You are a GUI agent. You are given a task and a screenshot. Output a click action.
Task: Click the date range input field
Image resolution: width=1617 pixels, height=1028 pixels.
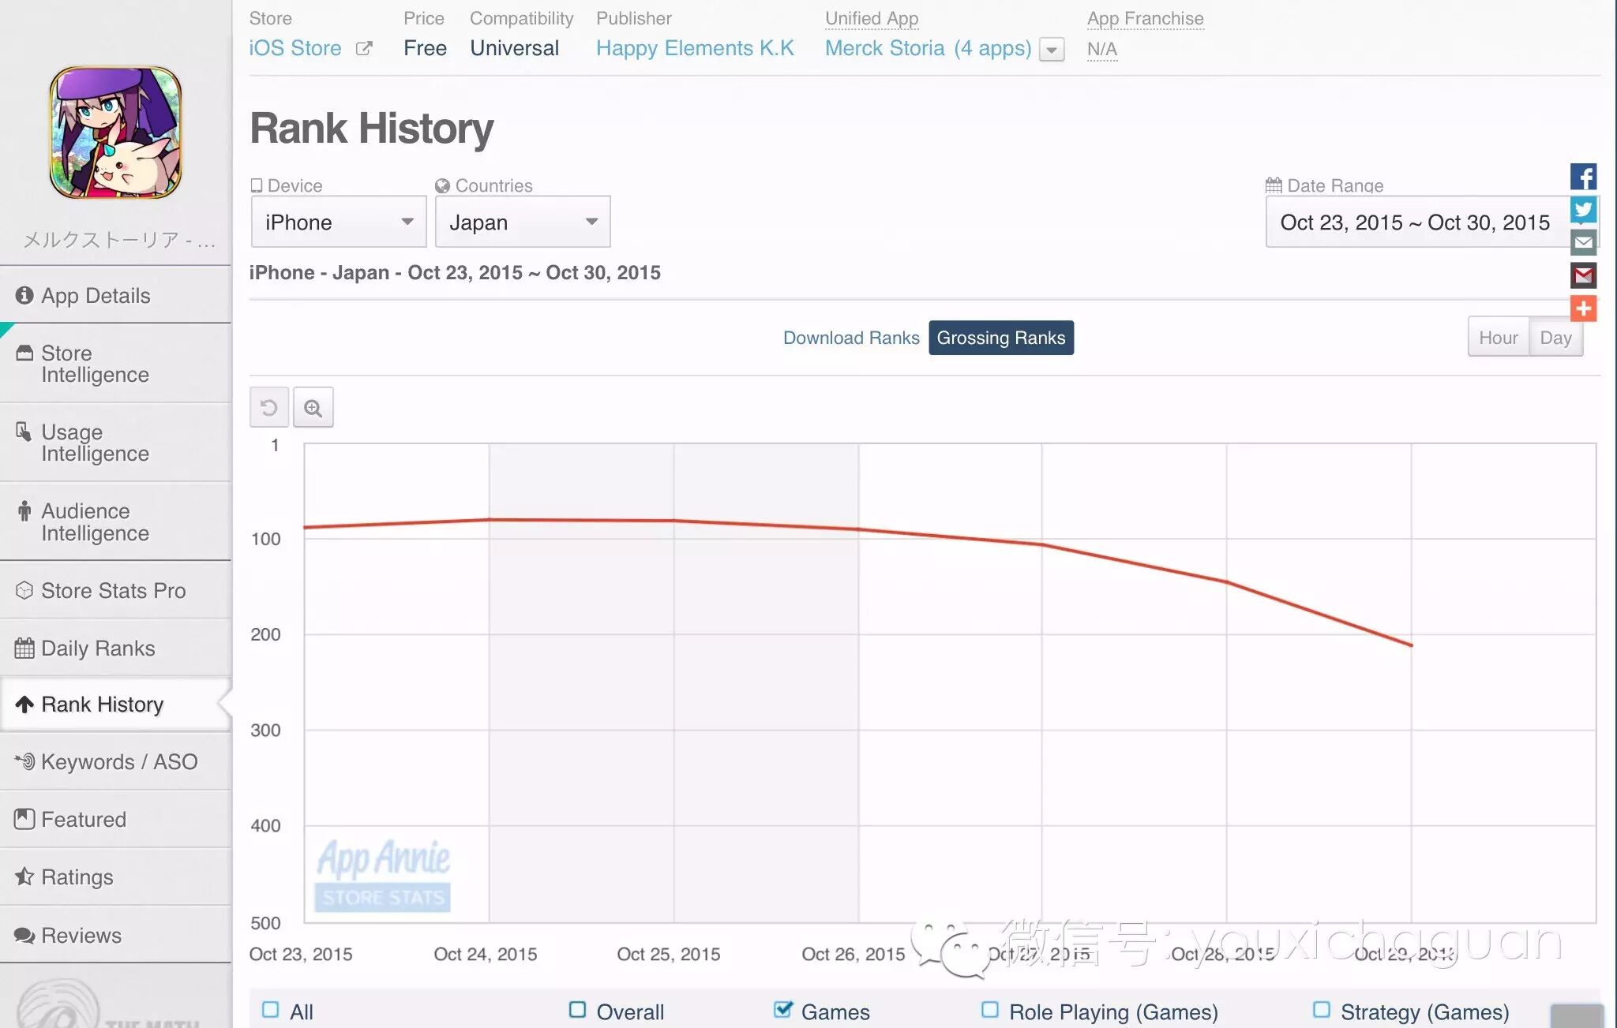click(1415, 222)
